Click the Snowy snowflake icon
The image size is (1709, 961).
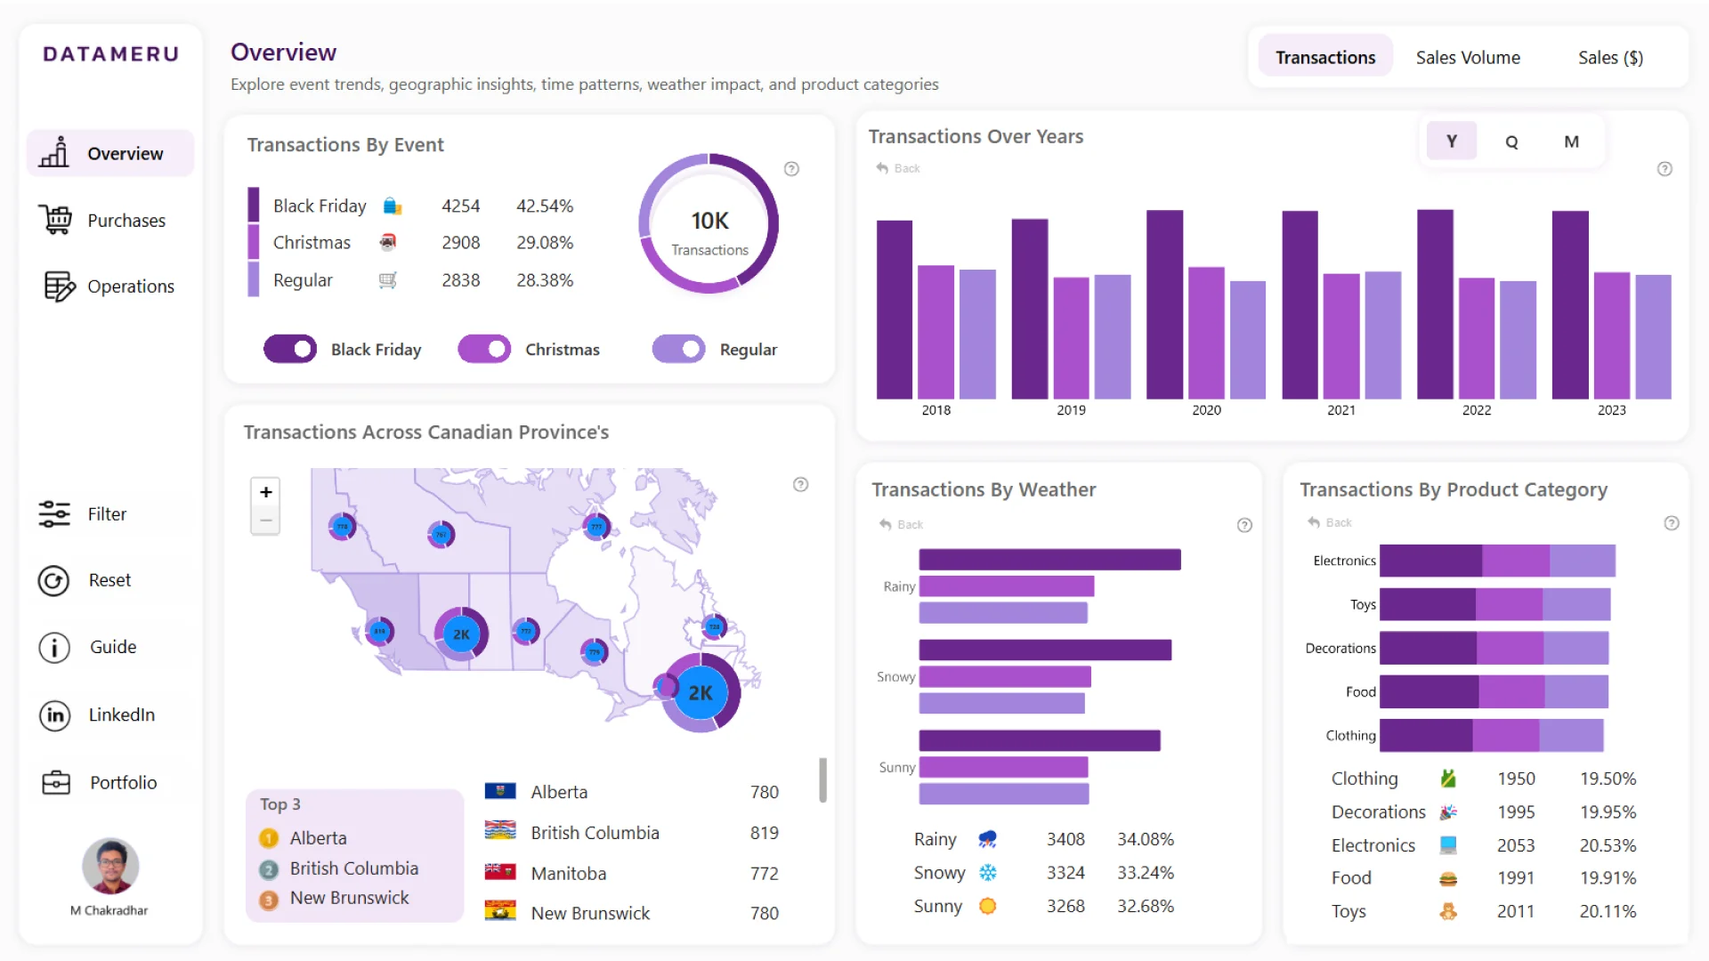click(988, 873)
